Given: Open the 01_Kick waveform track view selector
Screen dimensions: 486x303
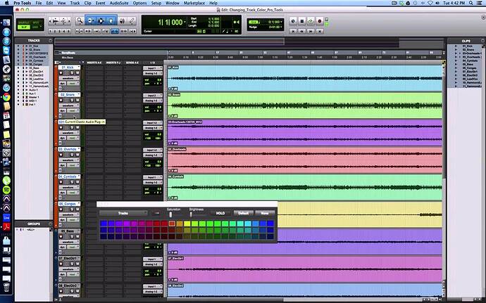Looking at the screenshot, I should (x=69, y=78).
